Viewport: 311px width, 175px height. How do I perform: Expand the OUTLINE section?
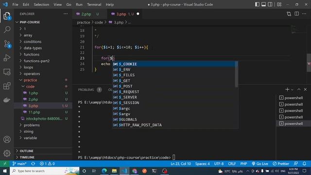(x=43, y=151)
